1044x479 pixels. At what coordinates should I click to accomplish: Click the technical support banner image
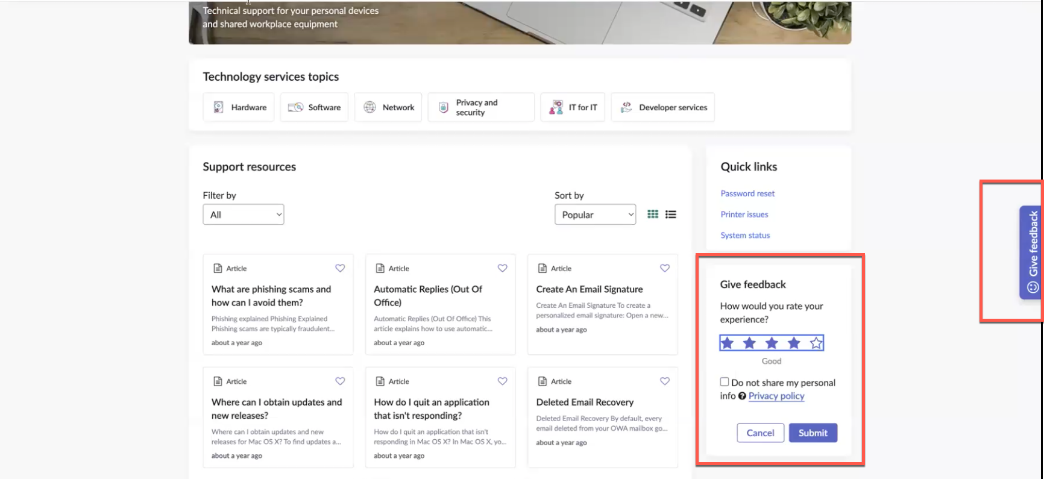click(520, 22)
